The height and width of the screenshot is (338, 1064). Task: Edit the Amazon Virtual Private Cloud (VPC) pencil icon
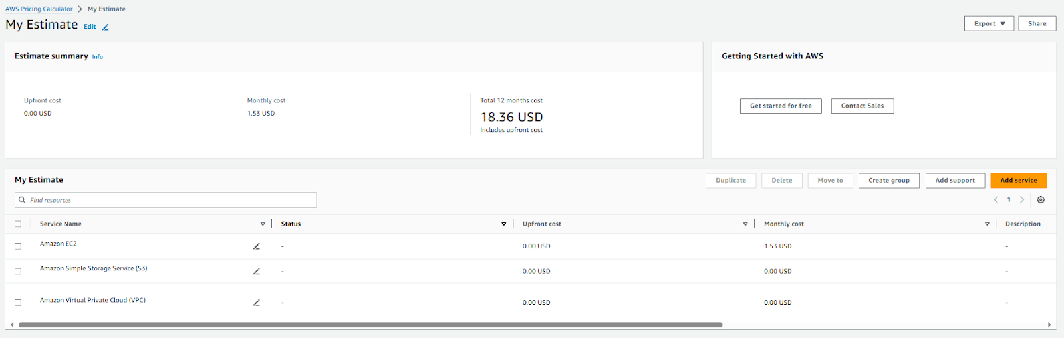(257, 303)
